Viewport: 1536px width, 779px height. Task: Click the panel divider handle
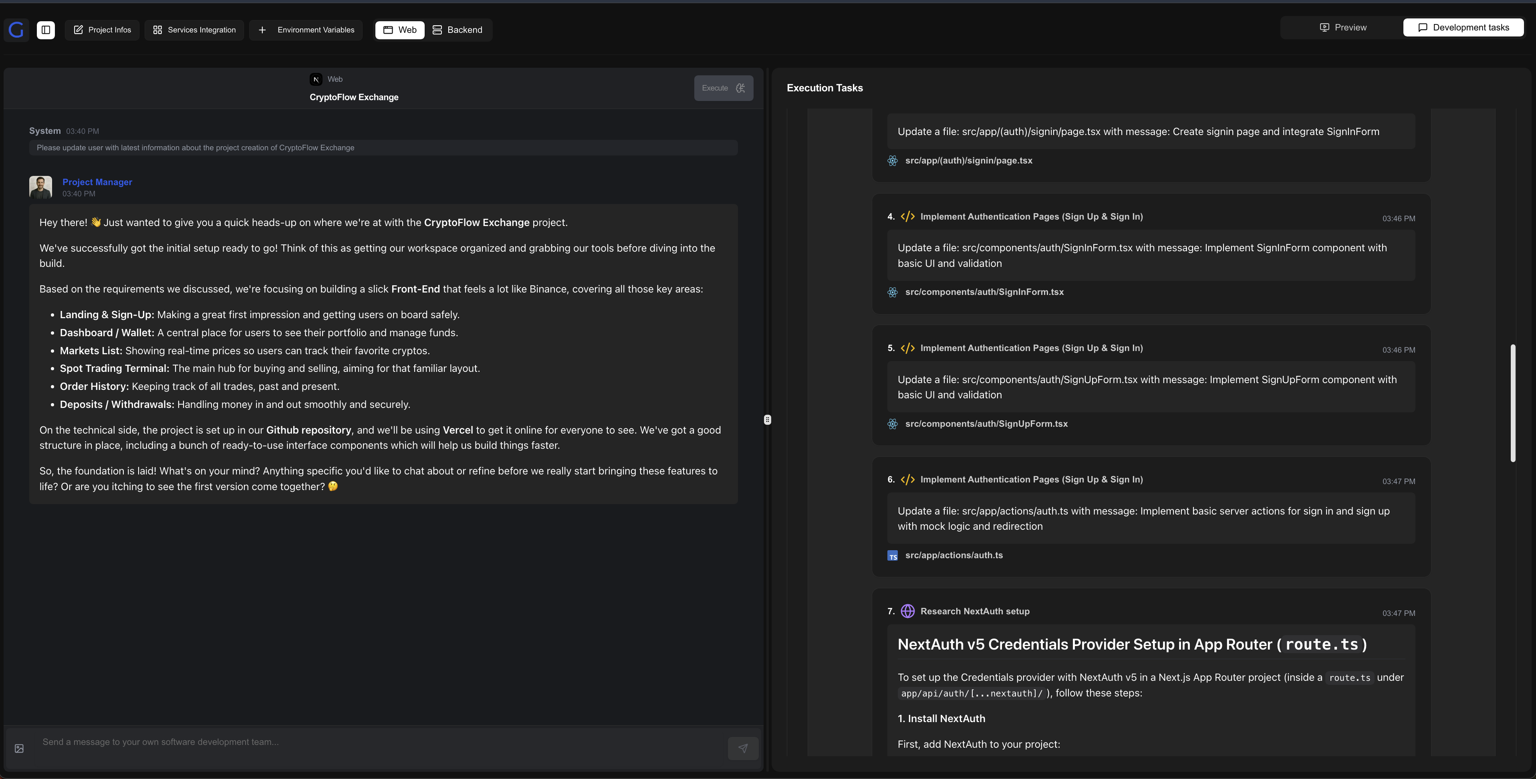pyautogui.click(x=768, y=420)
